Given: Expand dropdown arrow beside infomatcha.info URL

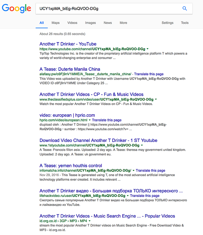Looking at the screenshot, I should click(x=133, y=170).
